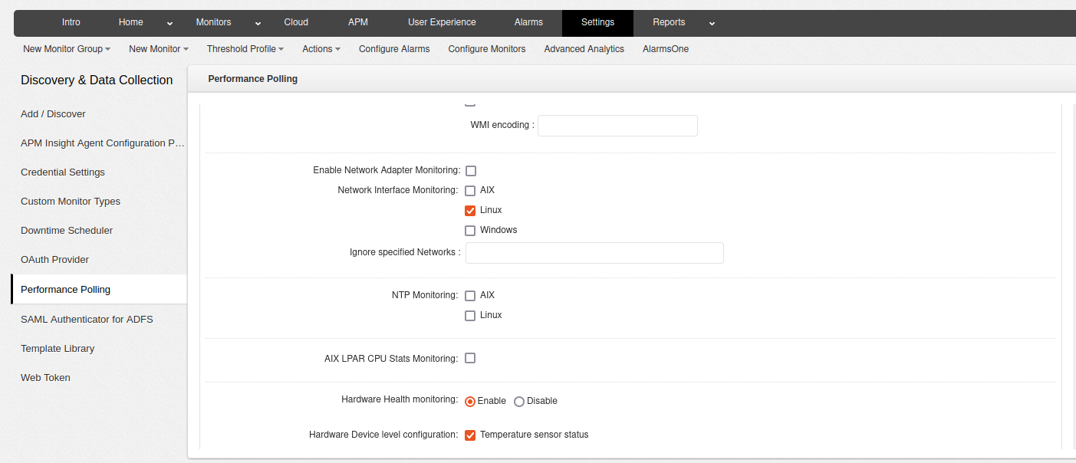Screen dimensions: 1076x463
Task: Open the Actions dropdown menu
Action: [321, 49]
